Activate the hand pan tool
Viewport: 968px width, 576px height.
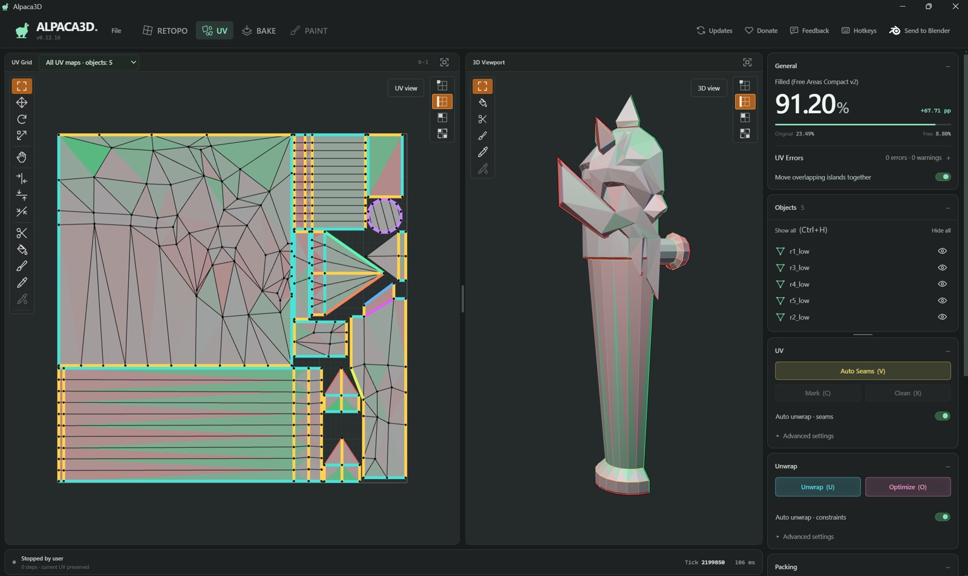coord(22,157)
